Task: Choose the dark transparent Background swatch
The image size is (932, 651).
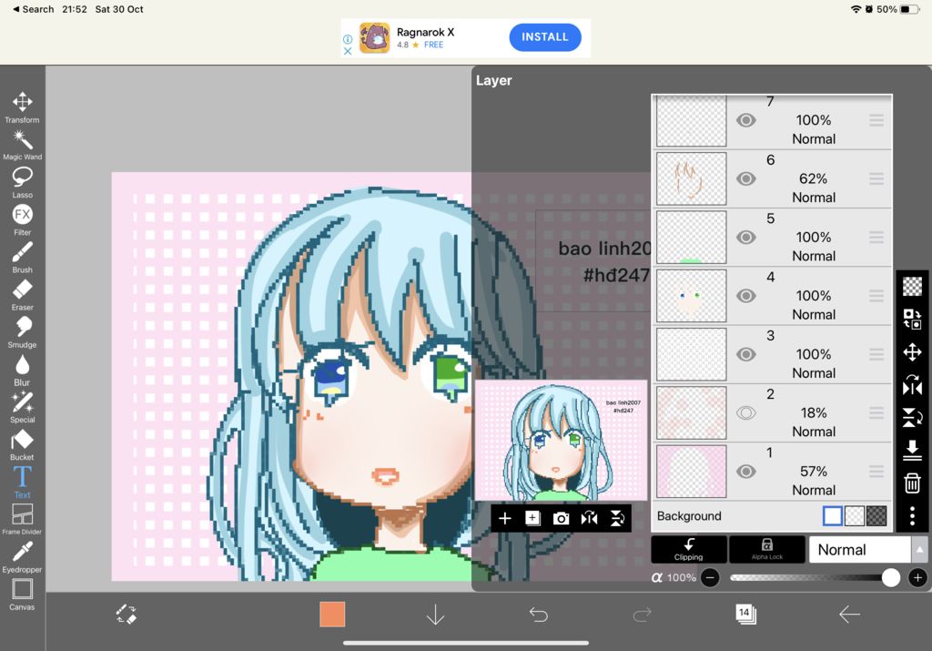Action: point(876,516)
